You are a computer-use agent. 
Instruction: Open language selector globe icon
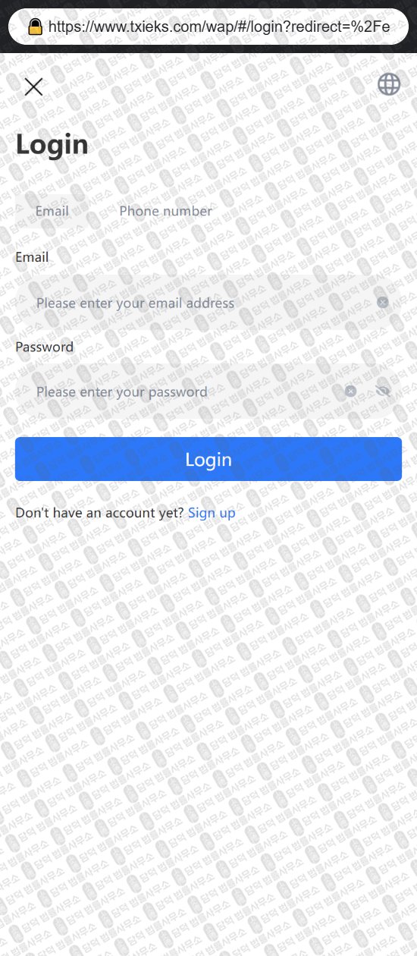pyautogui.click(x=389, y=84)
